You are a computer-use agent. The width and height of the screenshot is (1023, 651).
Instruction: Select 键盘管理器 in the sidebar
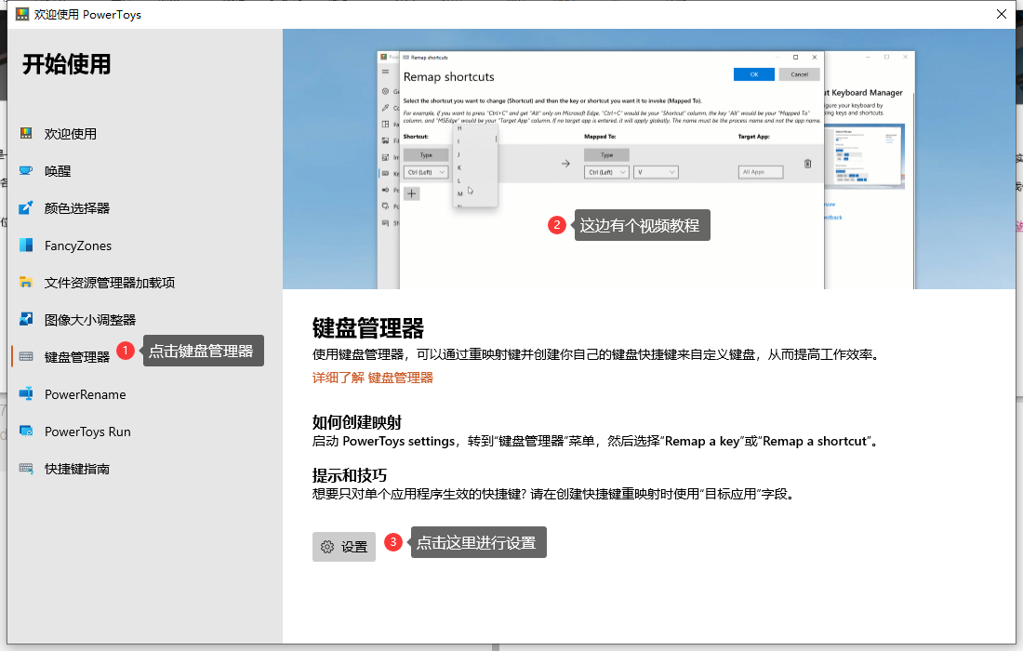[x=77, y=357]
